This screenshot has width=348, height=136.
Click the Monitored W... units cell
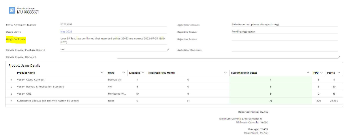[117, 94]
